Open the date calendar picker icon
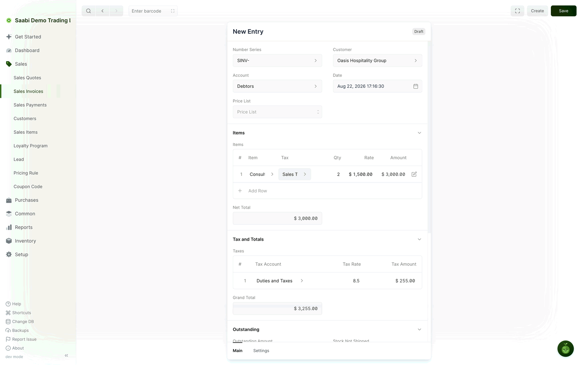Viewport: 582px width, 365px height. (x=416, y=86)
